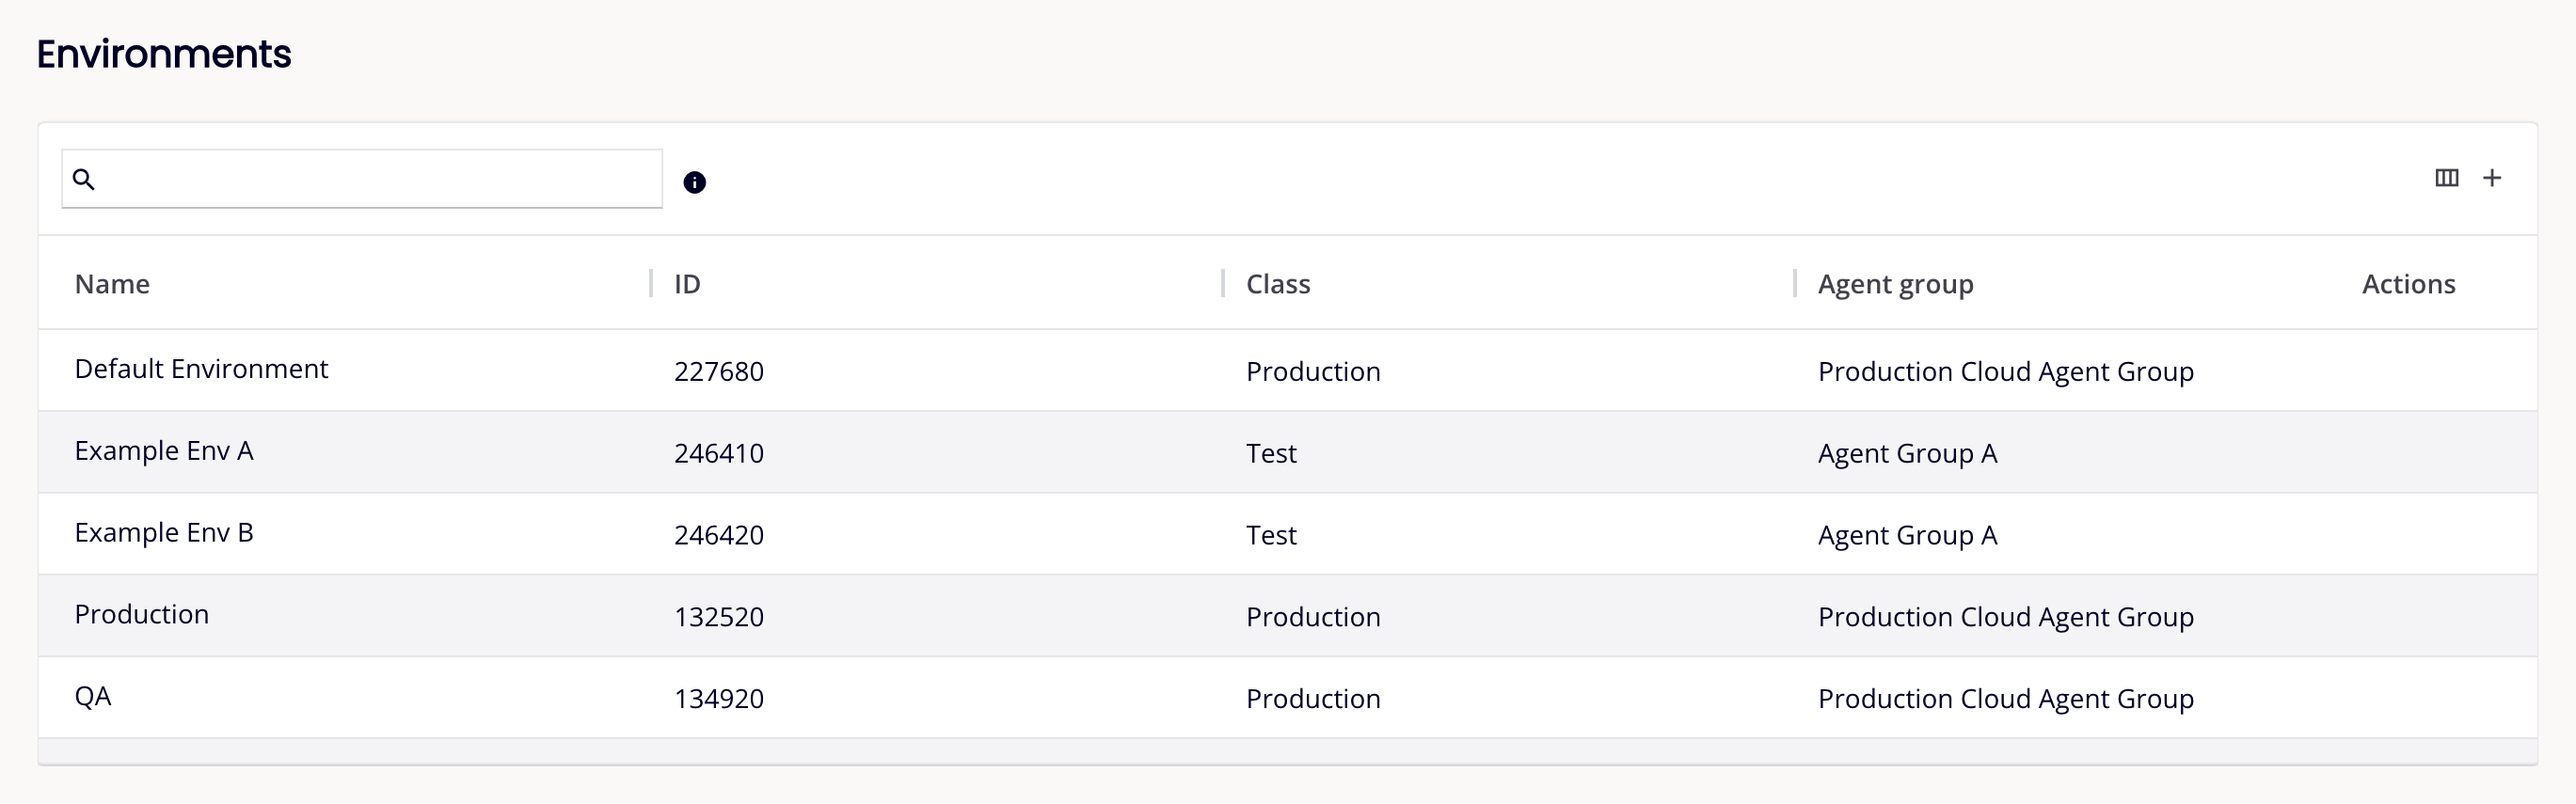The image size is (2576, 804).
Task: Open the column chooser icon
Action: point(2446,178)
